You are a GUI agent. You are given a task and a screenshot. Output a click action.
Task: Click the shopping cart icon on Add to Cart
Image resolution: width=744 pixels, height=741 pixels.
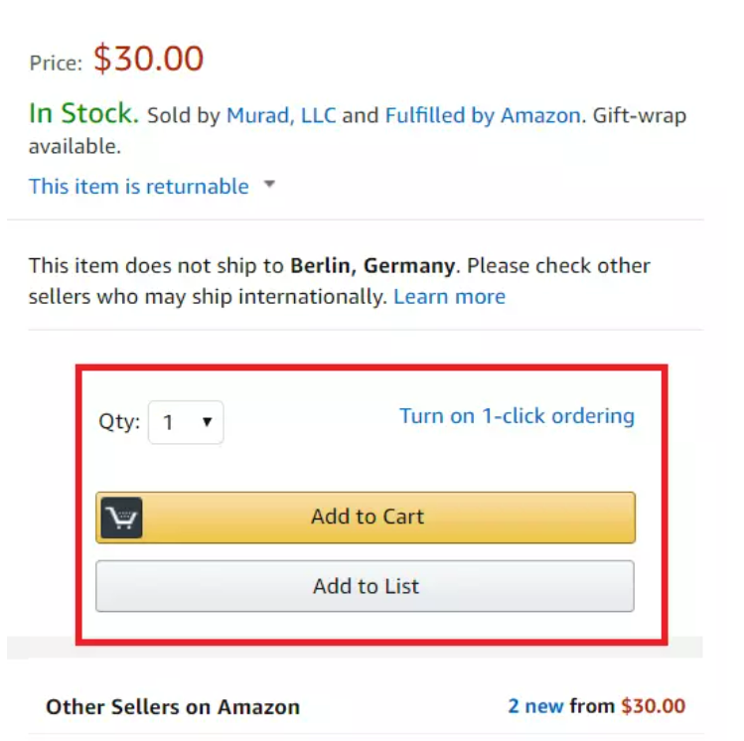point(121,518)
